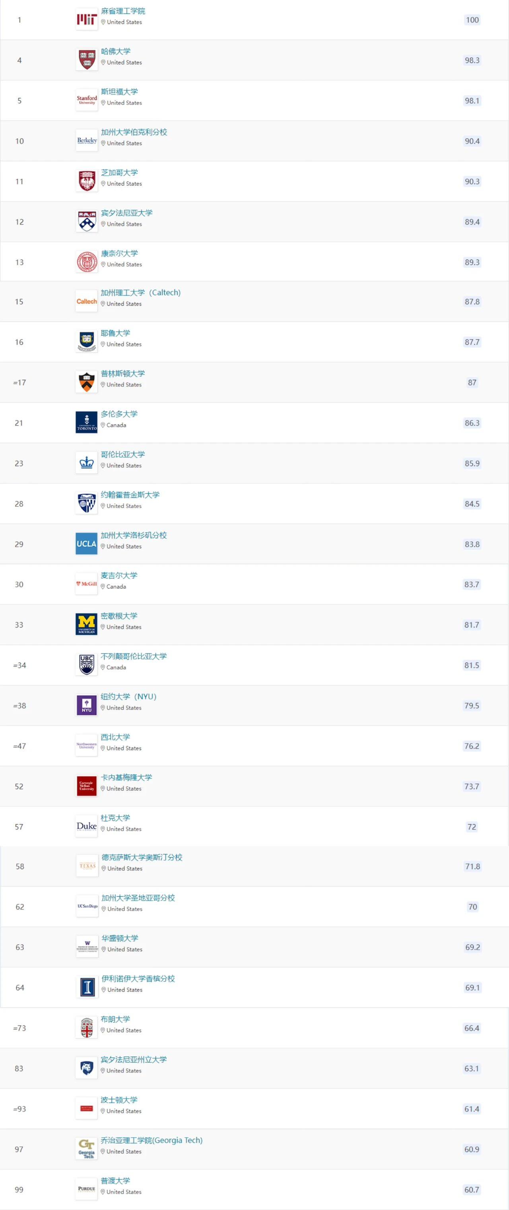Click the Berkeley logo thumbnail
The height and width of the screenshot is (1210, 509).
(x=87, y=141)
